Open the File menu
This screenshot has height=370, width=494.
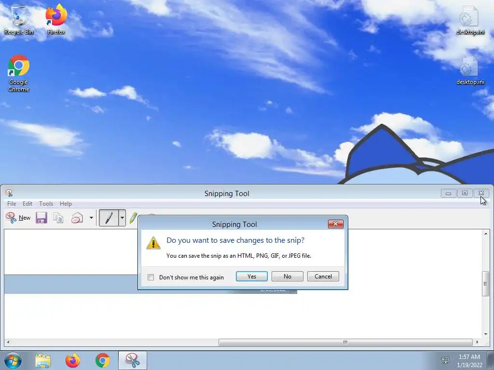click(12, 204)
